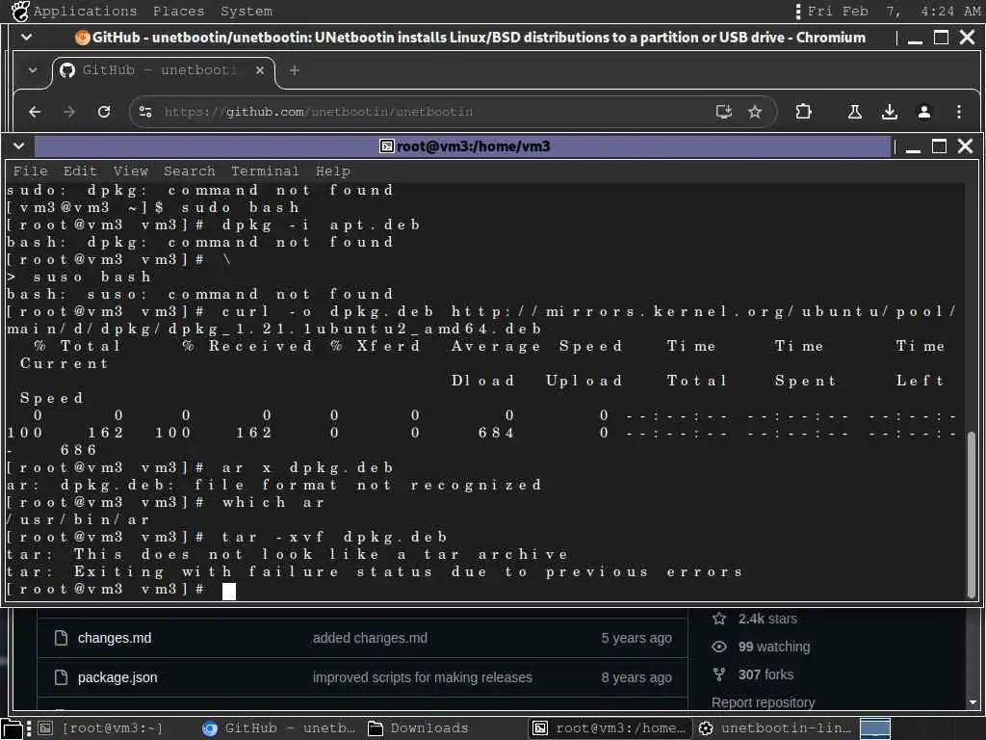Click the forward navigation arrow

[x=69, y=112]
